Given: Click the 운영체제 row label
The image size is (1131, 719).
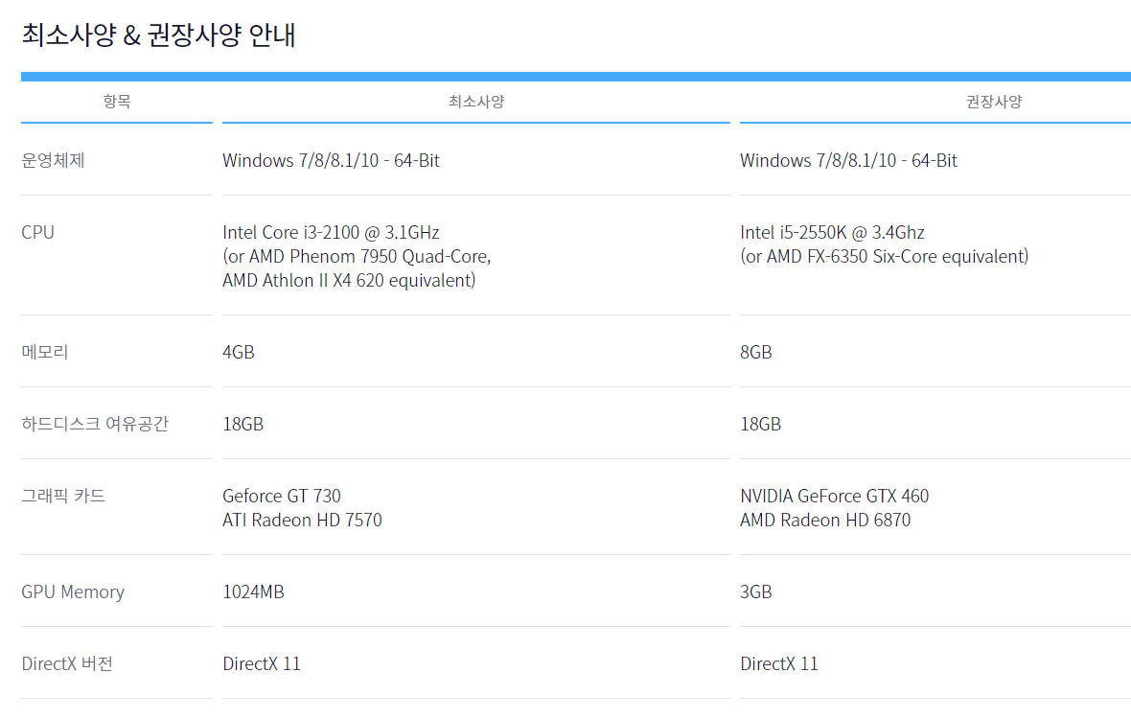Looking at the screenshot, I should click(x=53, y=160).
